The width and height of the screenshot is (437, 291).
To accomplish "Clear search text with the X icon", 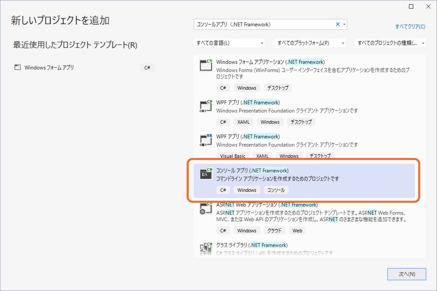I will [338, 24].
